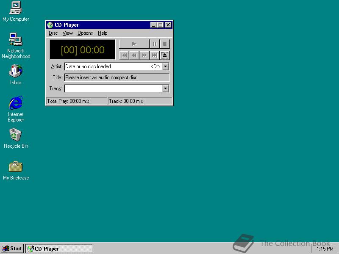This screenshot has width=339, height=254.
Task: Open the Options menu
Action: pos(85,33)
